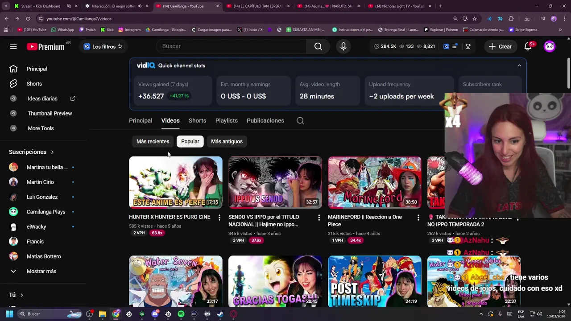Open the channel Shorts tab
The width and height of the screenshot is (571, 321).
click(x=197, y=120)
